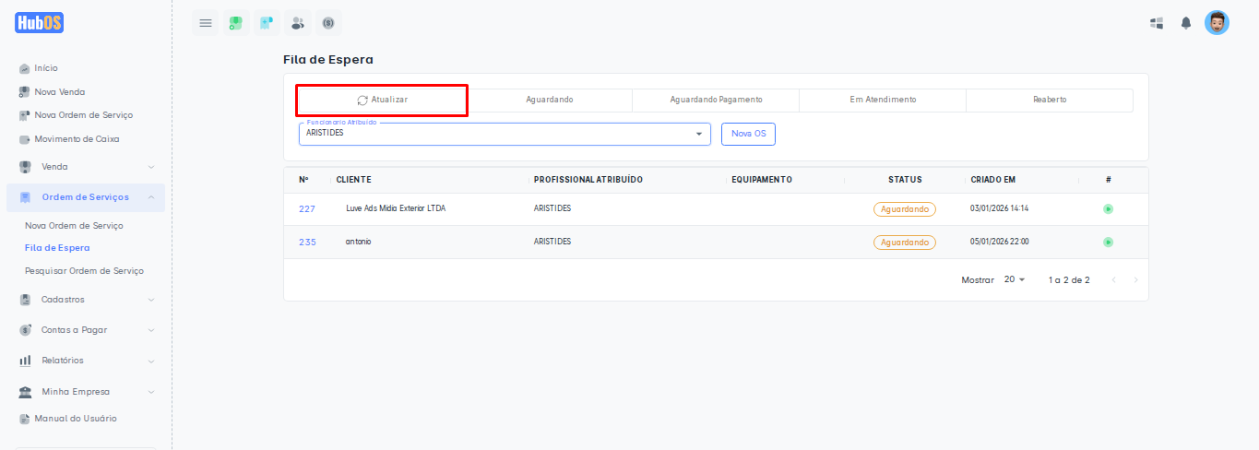Viewport: 1259px width, 450px height.
Task: Select the Aguardando Pagamento filter tab
Action: coord(716,100)
